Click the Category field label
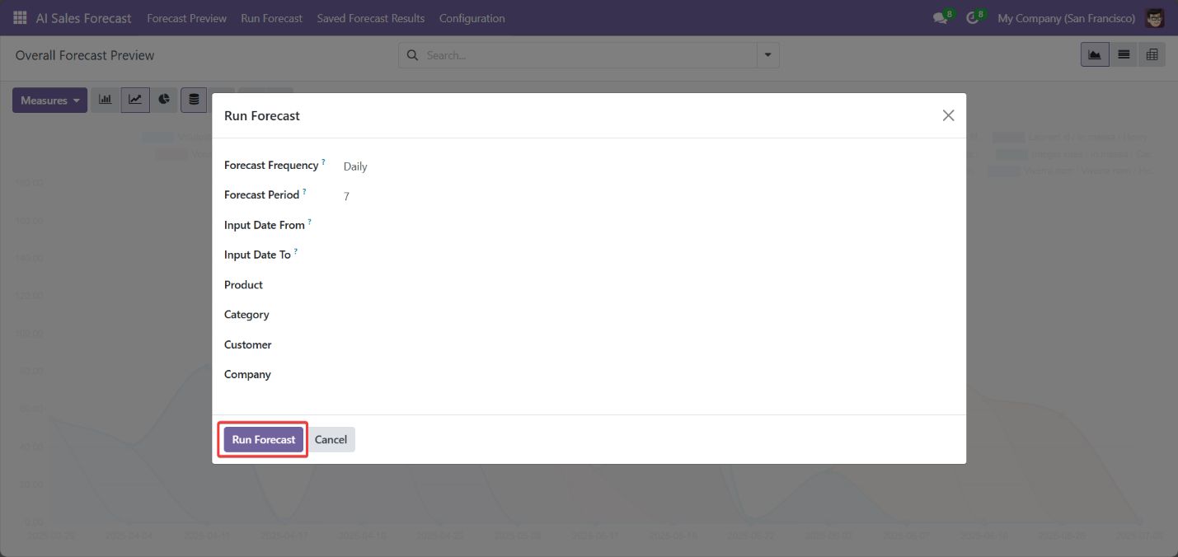The width and height of the screenshot is (1178, 557). click(x=246, y=315)
